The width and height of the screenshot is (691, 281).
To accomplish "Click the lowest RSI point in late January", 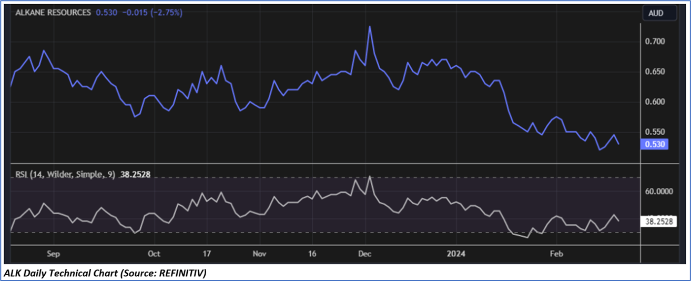I will click(527, 238).
